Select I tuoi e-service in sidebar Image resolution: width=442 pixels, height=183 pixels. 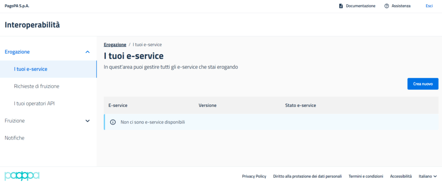pos(31,69)
